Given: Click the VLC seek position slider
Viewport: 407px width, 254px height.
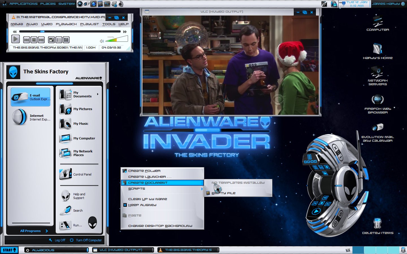Looking at the screenshot, I should (x=70, y=32).
